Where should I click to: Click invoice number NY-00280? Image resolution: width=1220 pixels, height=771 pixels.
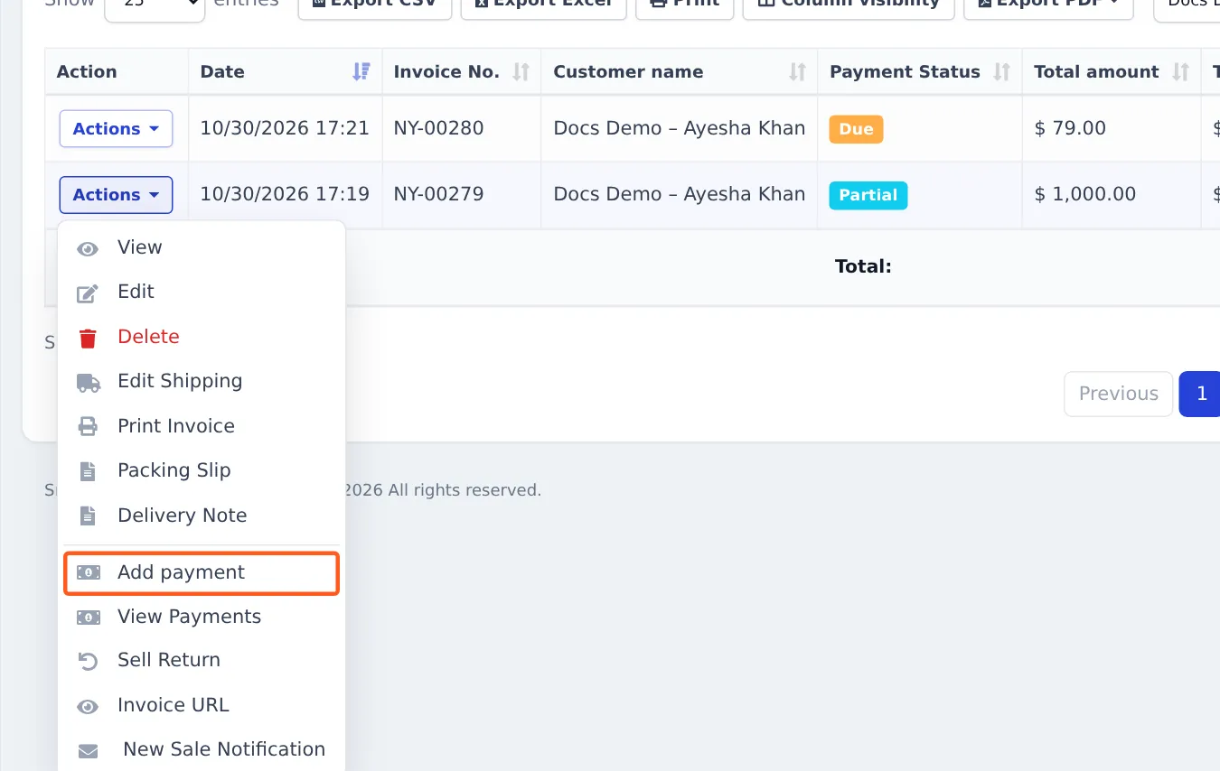click(x=438, y=128)
